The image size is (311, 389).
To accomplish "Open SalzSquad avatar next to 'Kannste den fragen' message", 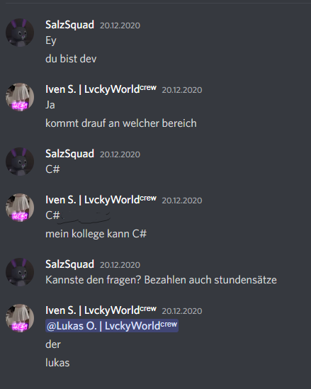I will pyautogui.click(x=20, y=272).
